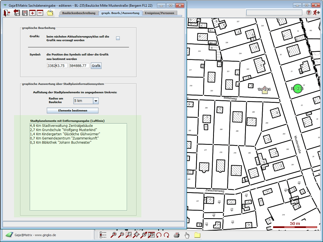This screenshot has width=323, height=242.
Task: Click the delete record minus icon
Action: (x=40, y=13)
